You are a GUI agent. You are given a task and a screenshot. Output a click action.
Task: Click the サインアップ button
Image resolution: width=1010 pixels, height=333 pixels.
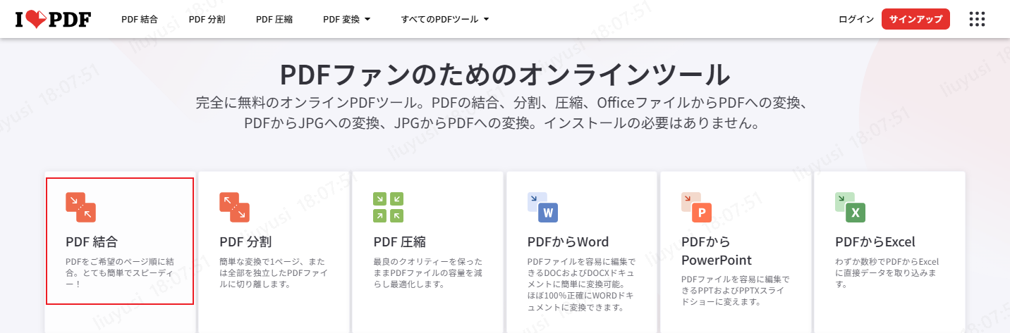pyautogui.click(x=915, y=19)
